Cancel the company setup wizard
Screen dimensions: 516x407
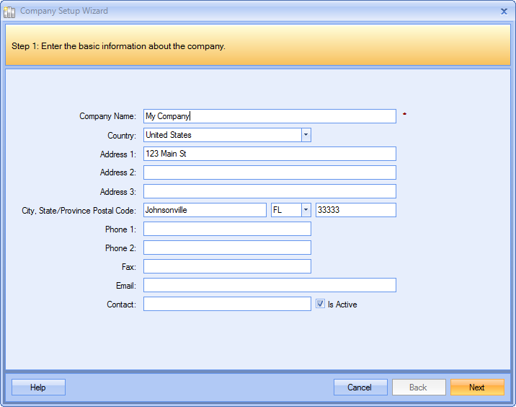[x=360, y=388]
